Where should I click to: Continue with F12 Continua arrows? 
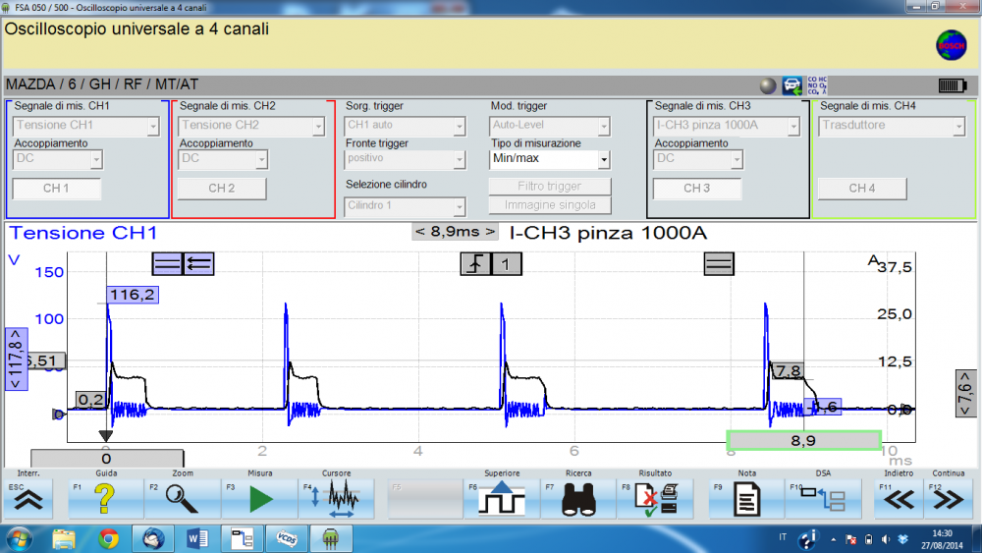[949, 499]
